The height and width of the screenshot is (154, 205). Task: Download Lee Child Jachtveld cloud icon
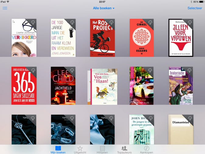pyautogui.click(x=72, y=70)
